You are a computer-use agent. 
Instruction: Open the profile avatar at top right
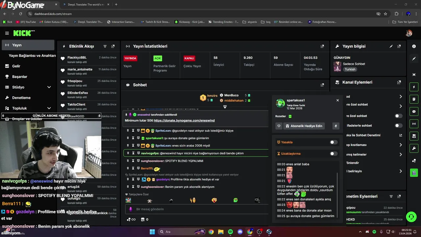[409, 33]
